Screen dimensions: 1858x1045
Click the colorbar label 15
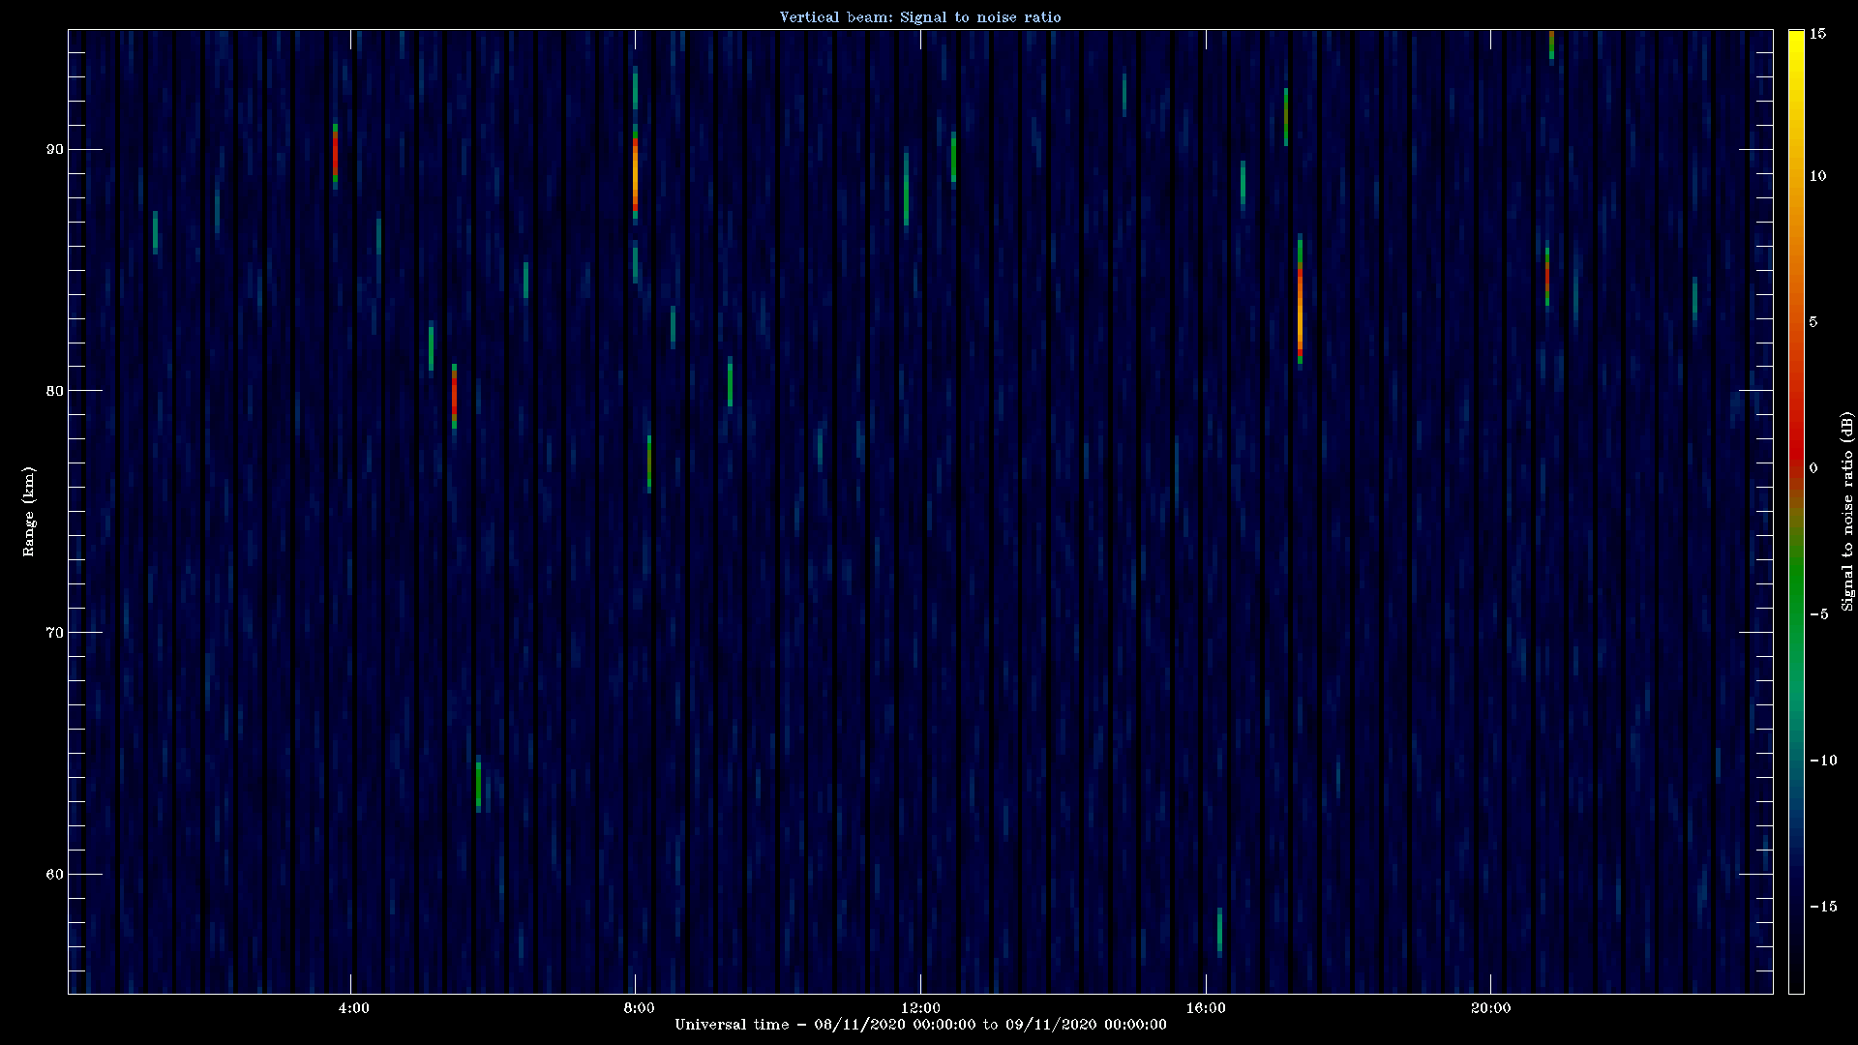coord(1817,34)
